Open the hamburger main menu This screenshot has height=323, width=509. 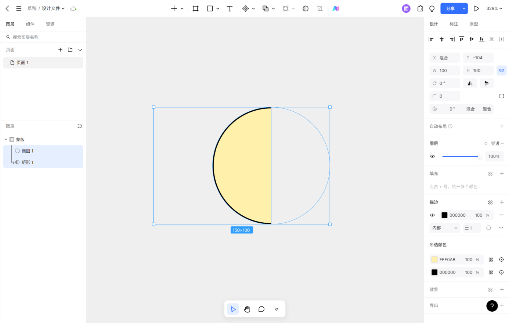point(19,8)
